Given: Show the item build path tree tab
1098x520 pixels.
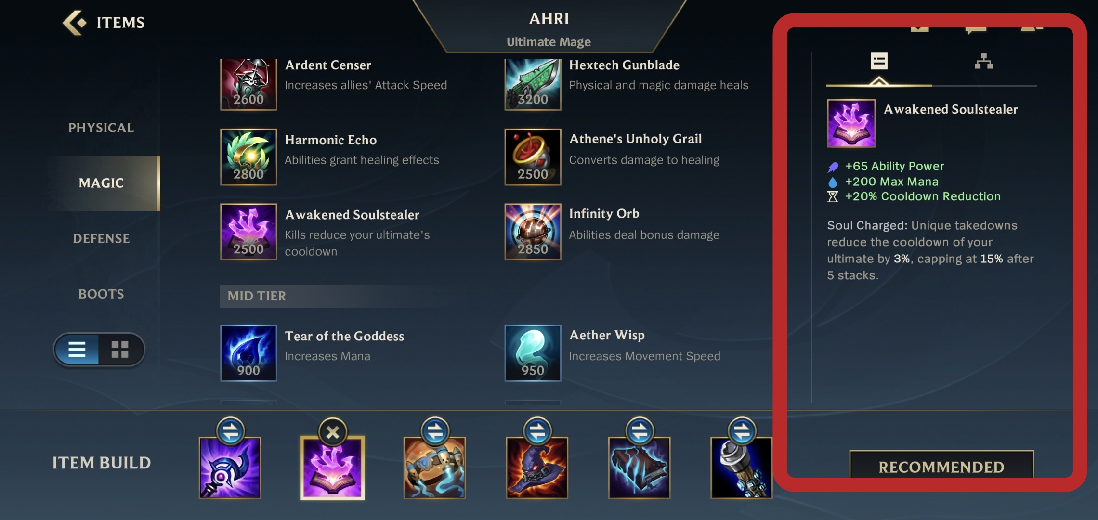Looking at the screenshot, I should [983, 62].
